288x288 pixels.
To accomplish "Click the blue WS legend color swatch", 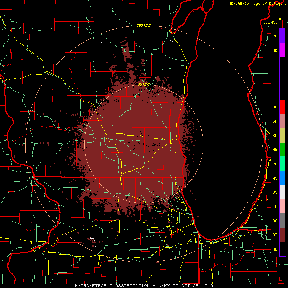I will pos(283,178).
